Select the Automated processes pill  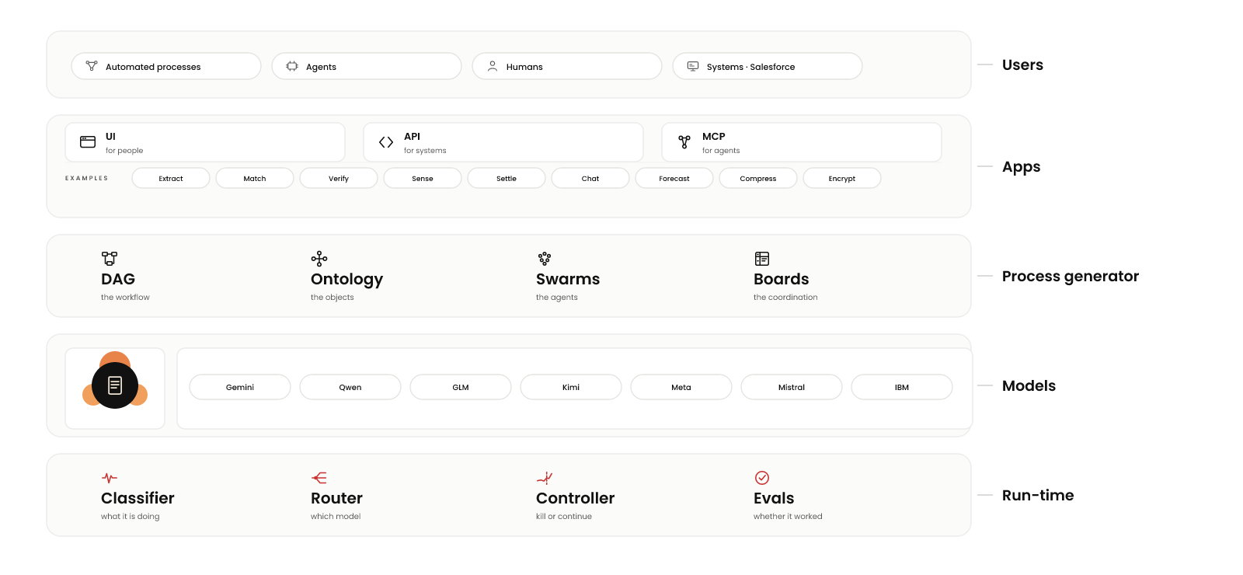pos(166,66)
